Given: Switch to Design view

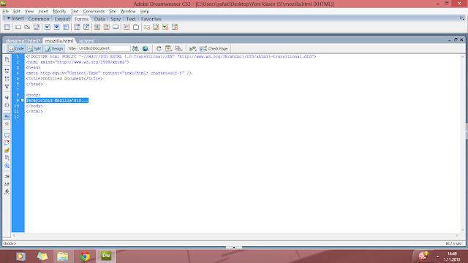Looking at the screenshot, I should point(54,49).
